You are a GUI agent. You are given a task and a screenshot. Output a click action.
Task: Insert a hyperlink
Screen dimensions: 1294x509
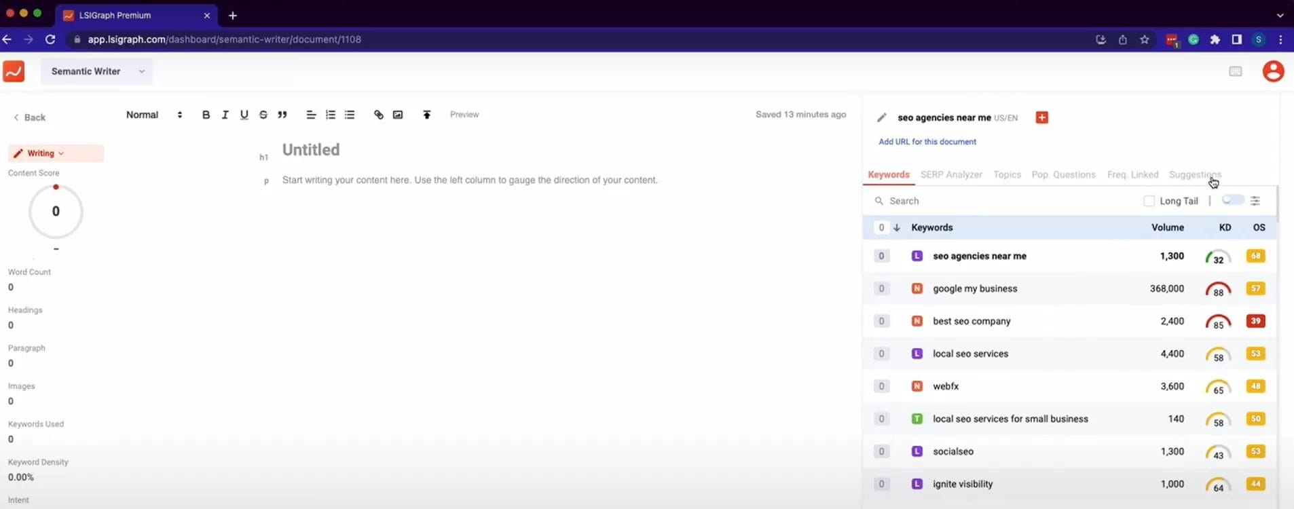pos(378,115)
